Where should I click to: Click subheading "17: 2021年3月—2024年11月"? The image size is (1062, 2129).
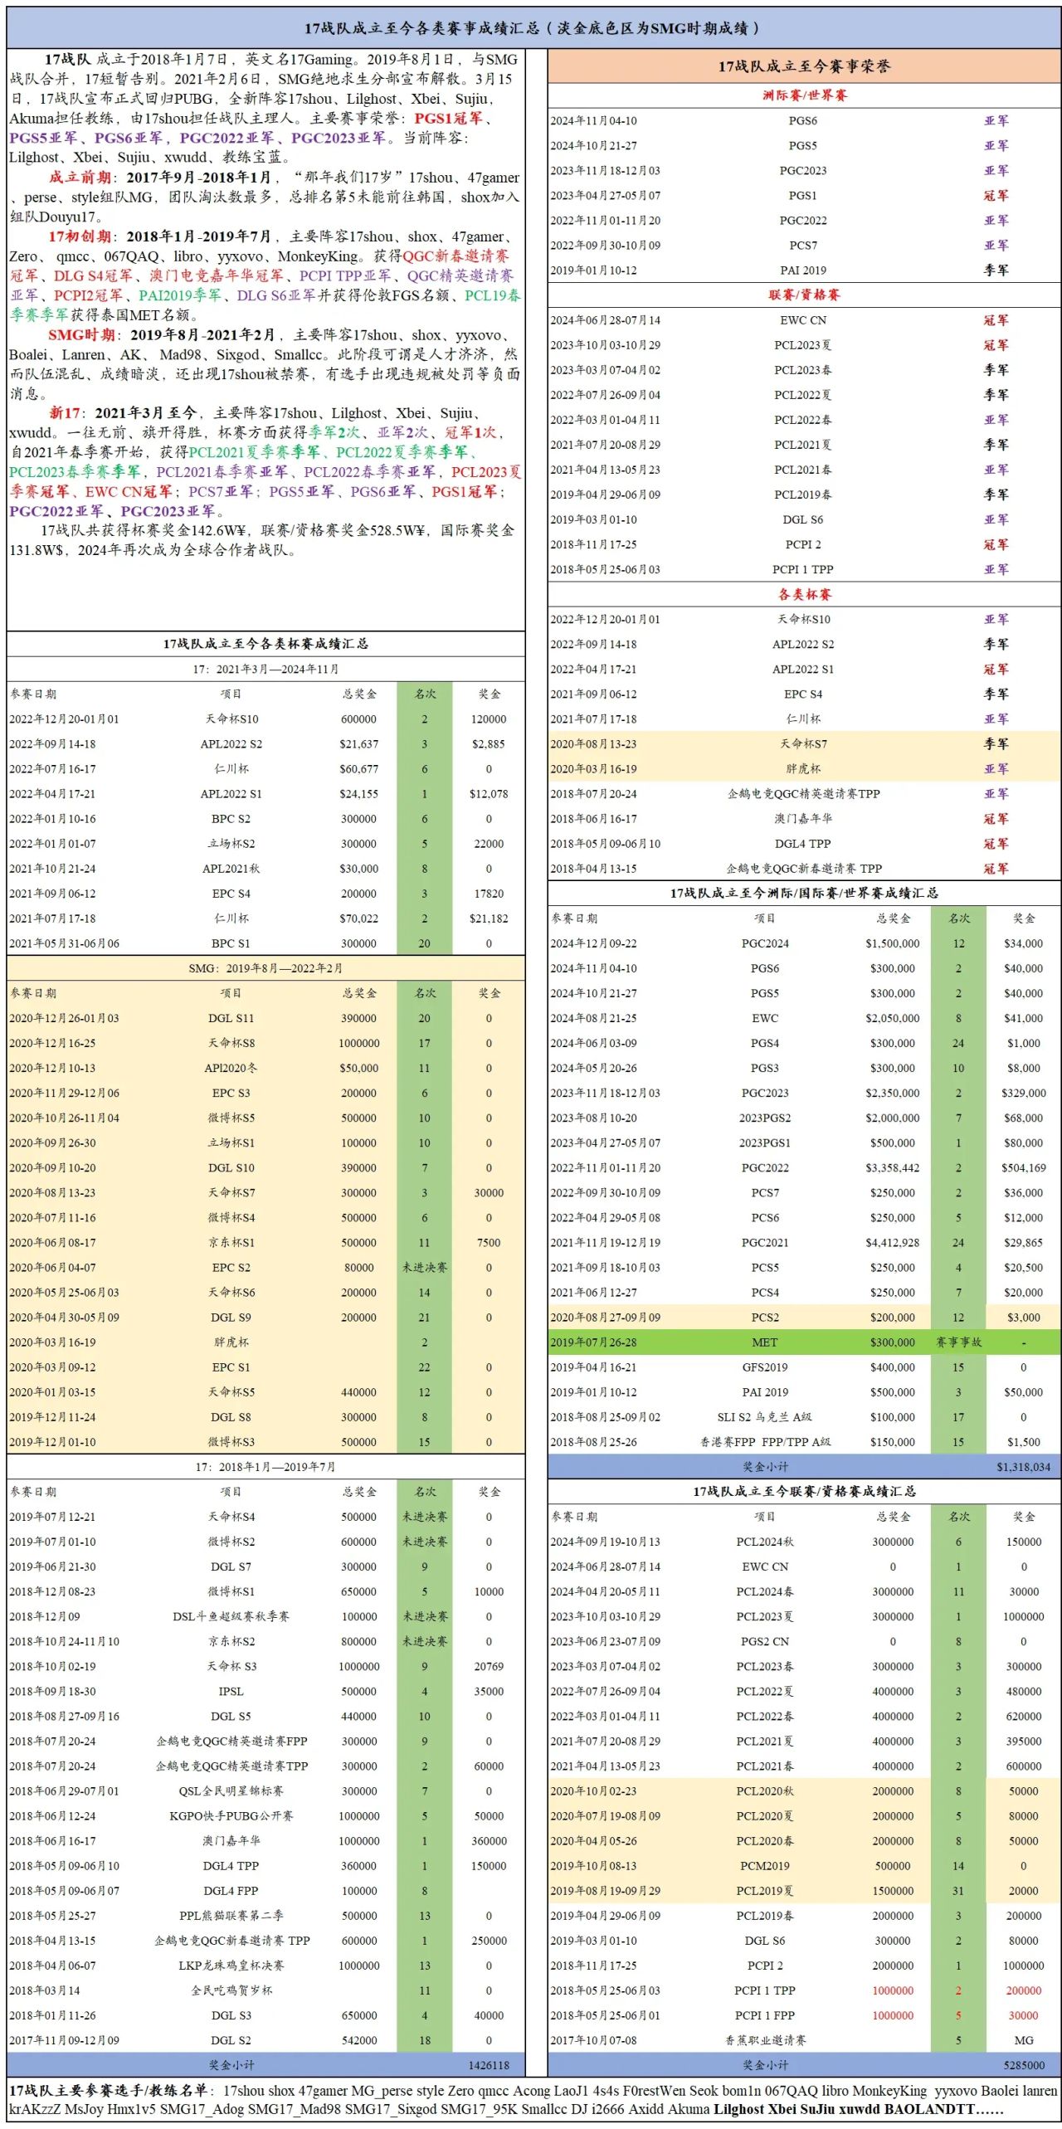coord(265,669)
